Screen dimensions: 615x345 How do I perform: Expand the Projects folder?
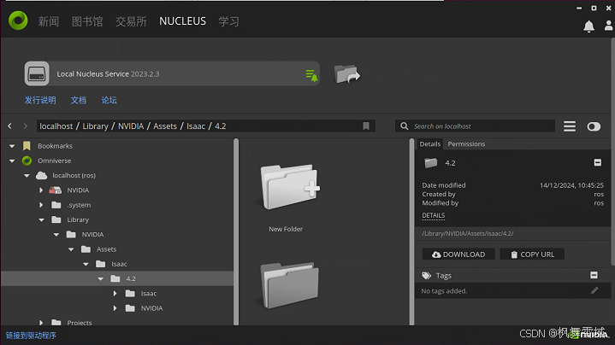[41, 323]
